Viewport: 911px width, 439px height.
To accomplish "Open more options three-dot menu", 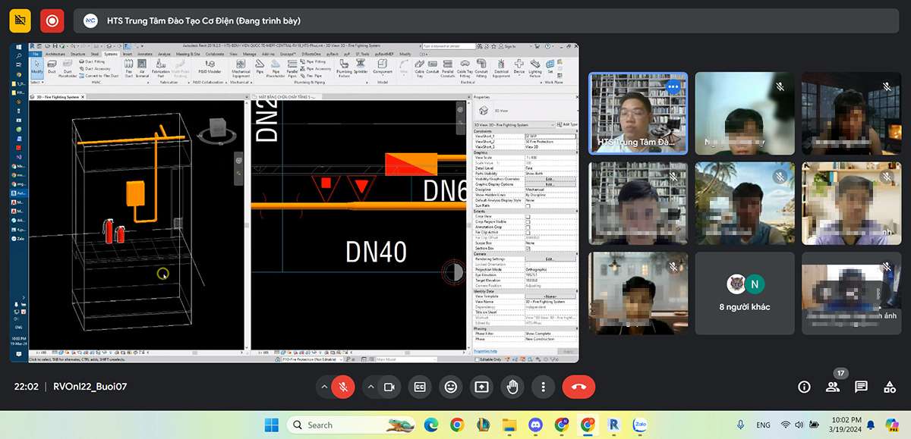I will [x=544, y=387].
